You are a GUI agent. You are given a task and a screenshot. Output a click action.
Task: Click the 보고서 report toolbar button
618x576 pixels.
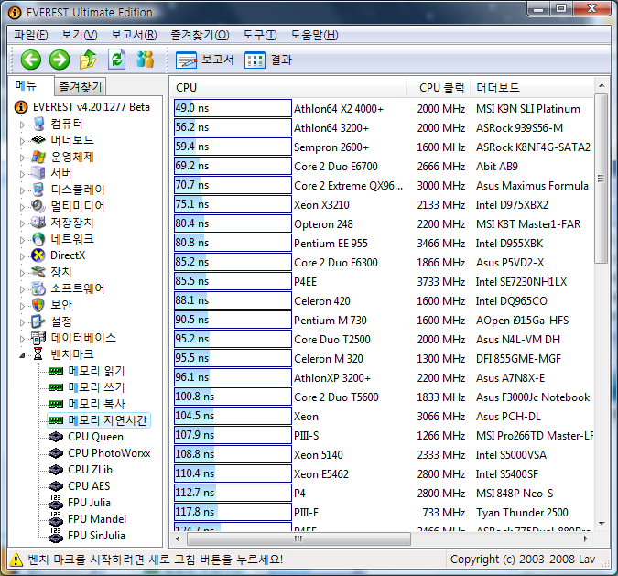[x=205, y=60]
